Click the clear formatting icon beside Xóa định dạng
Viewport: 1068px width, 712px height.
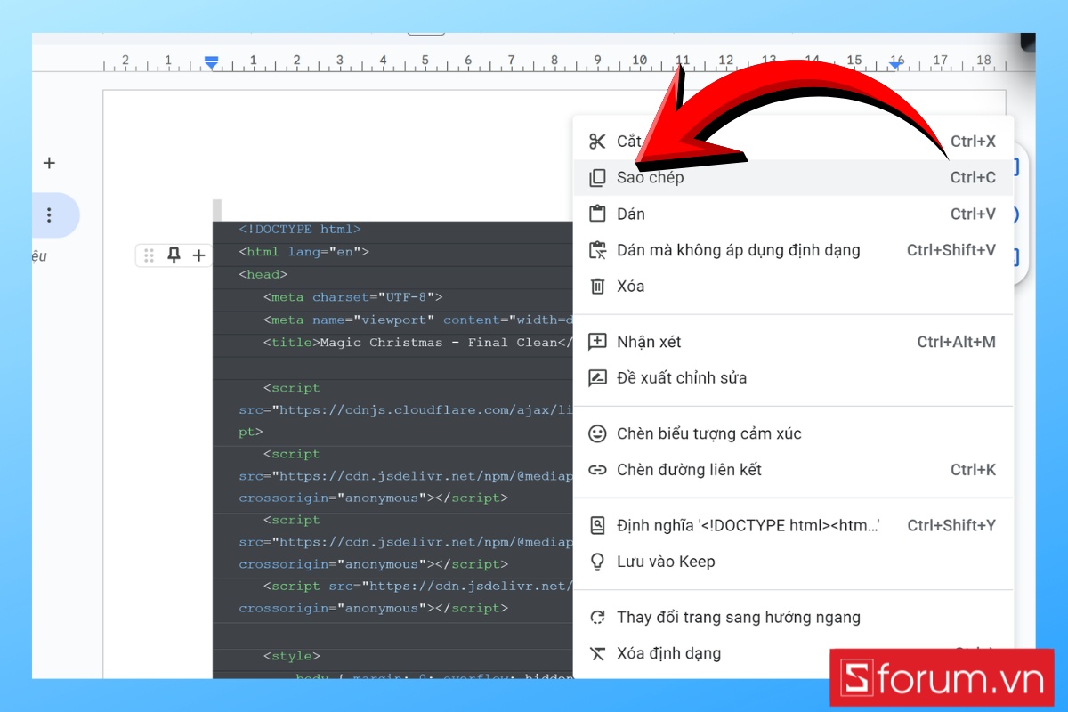click(597, 652)
